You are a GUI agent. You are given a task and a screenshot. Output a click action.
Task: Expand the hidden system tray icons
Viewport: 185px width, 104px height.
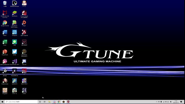(157, 102)
